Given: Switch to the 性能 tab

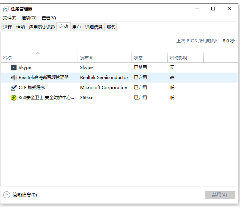Looking at the screenshot, I should [20, 27].
